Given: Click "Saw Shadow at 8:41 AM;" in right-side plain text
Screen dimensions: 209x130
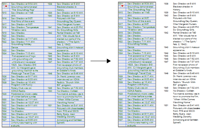Looking at the screenshot, I should (186, 105).
